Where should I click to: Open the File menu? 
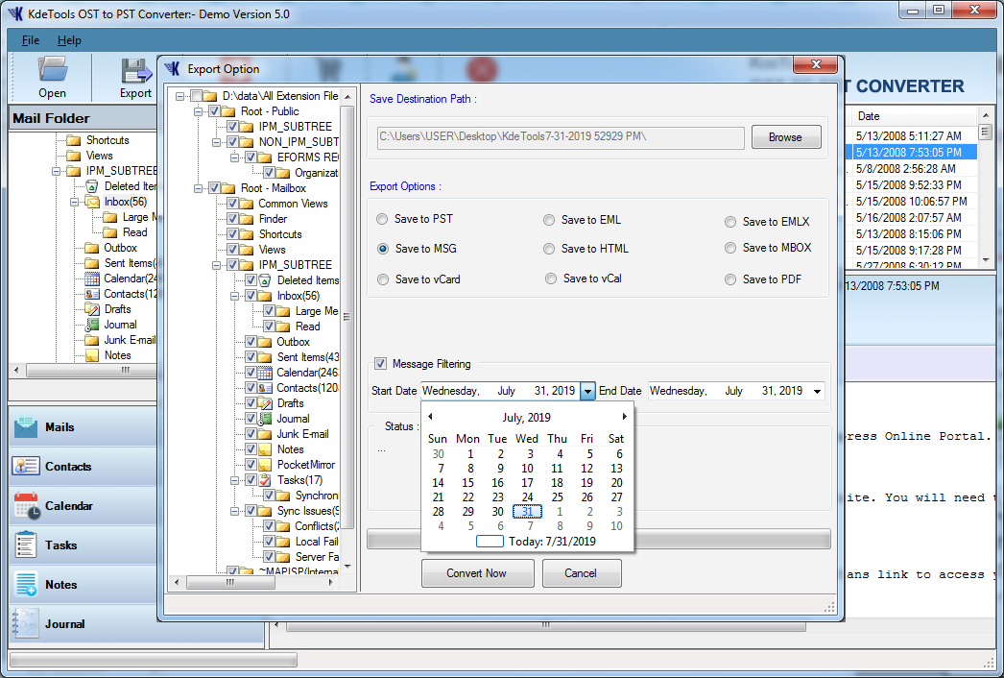pos(30,40)
